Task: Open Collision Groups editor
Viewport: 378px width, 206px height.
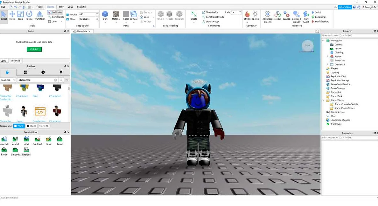Action: (x=296, y=17)
